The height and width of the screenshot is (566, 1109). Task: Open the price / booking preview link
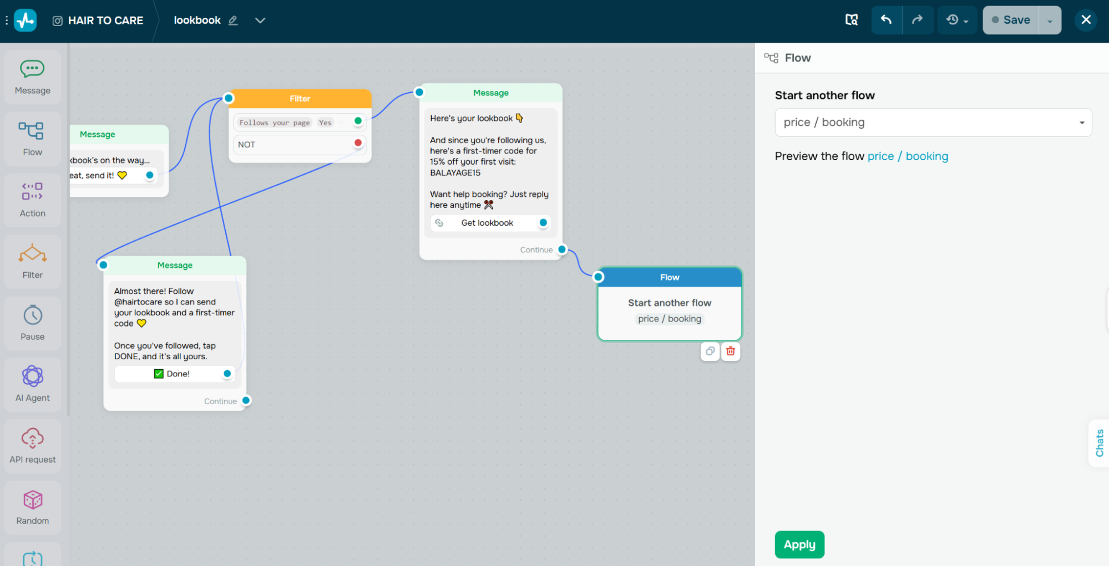pyautogui.click(x=908, y=156)
